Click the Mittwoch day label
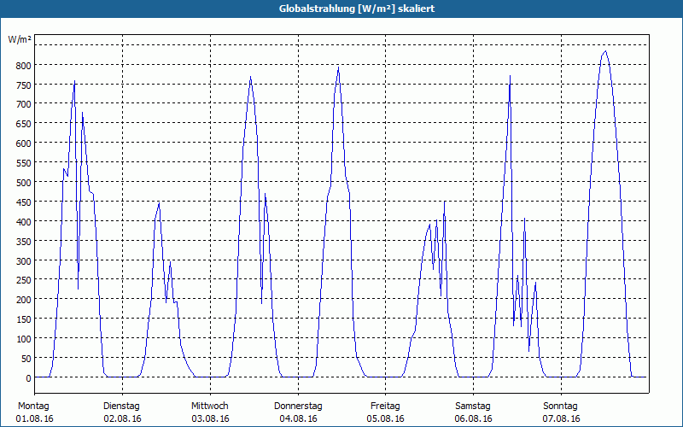The height and width of the screenshot is (427, 683). [210, 406]
